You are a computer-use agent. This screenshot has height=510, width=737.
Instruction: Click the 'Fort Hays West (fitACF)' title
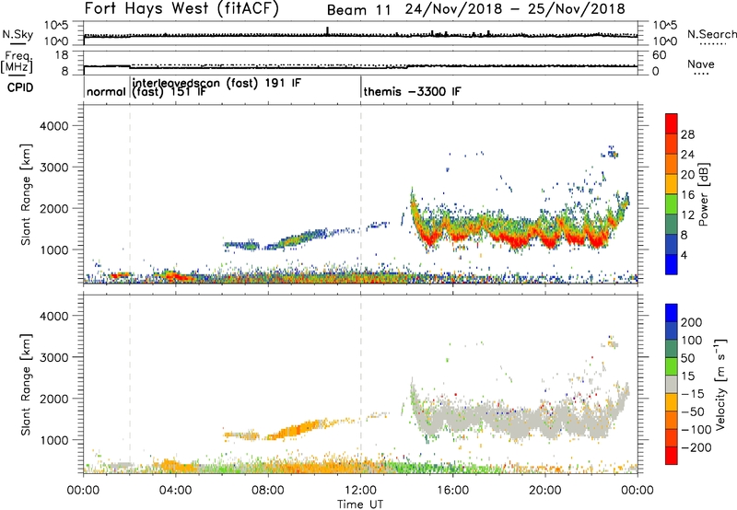tap(181, 9)
